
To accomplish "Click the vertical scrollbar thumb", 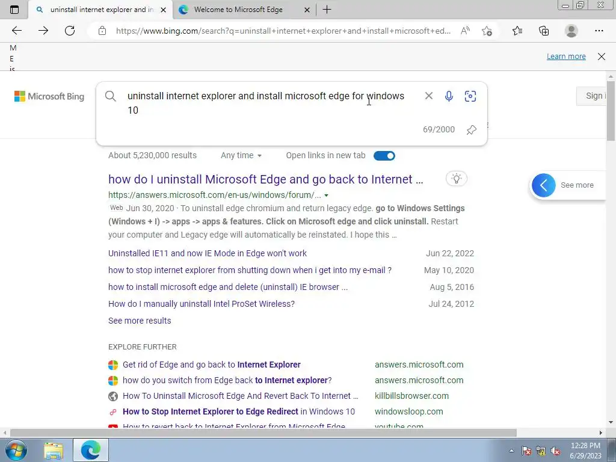I will [x=611, y=111].
